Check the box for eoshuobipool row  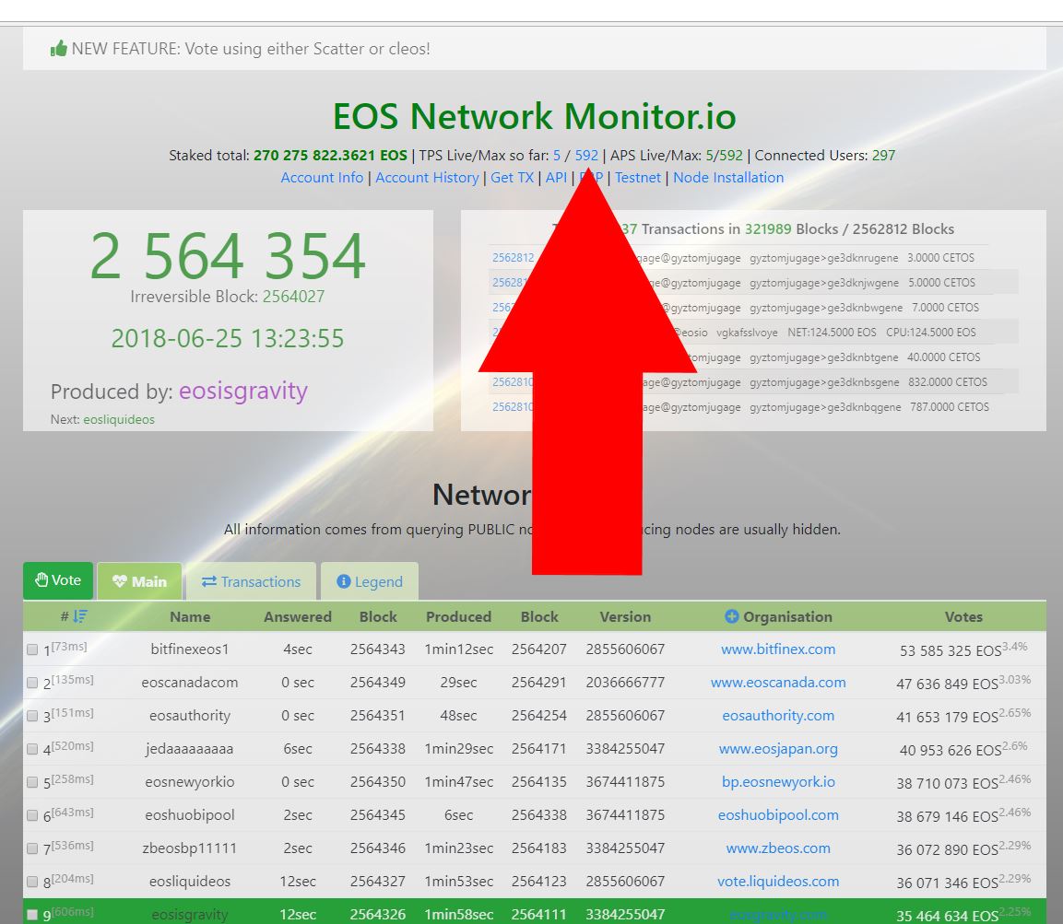point(32,815)
